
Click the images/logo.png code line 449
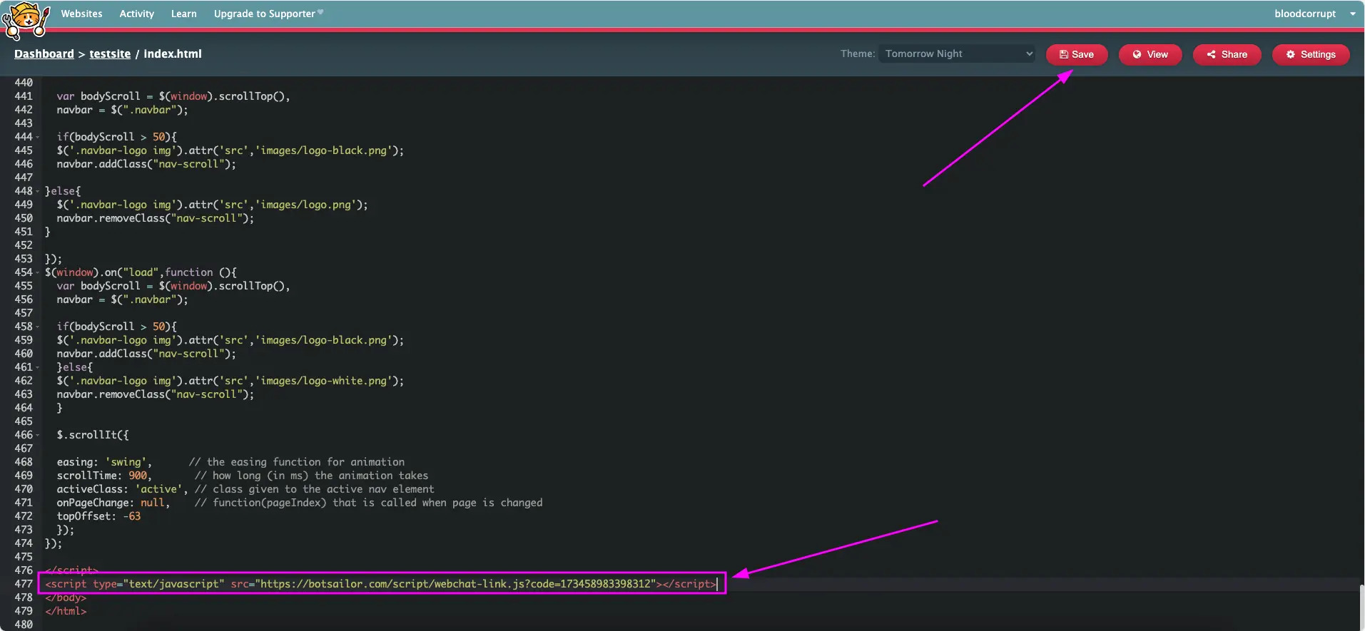pyautogui.click(x=212, y=205)
